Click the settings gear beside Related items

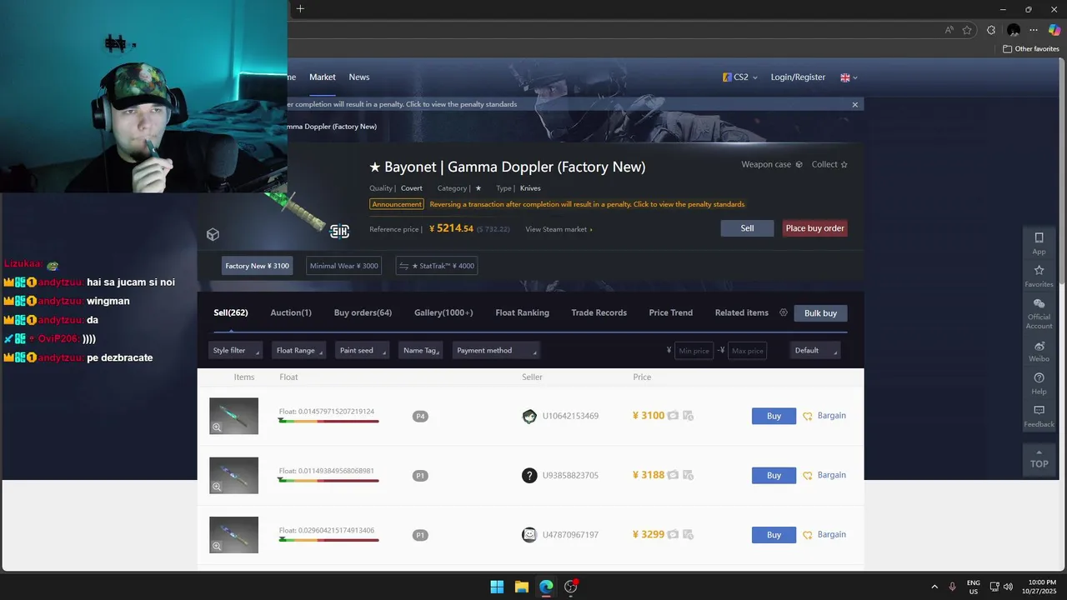coord(784,312)
